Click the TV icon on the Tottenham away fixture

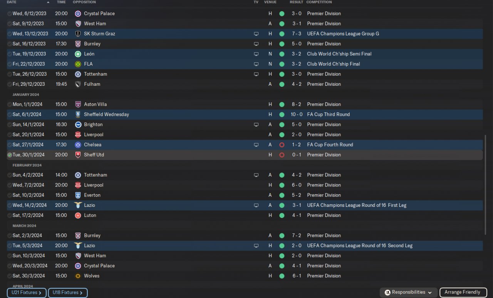point(256,175)
